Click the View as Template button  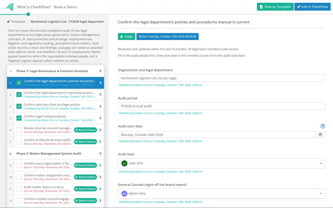[x=275, y=7]
